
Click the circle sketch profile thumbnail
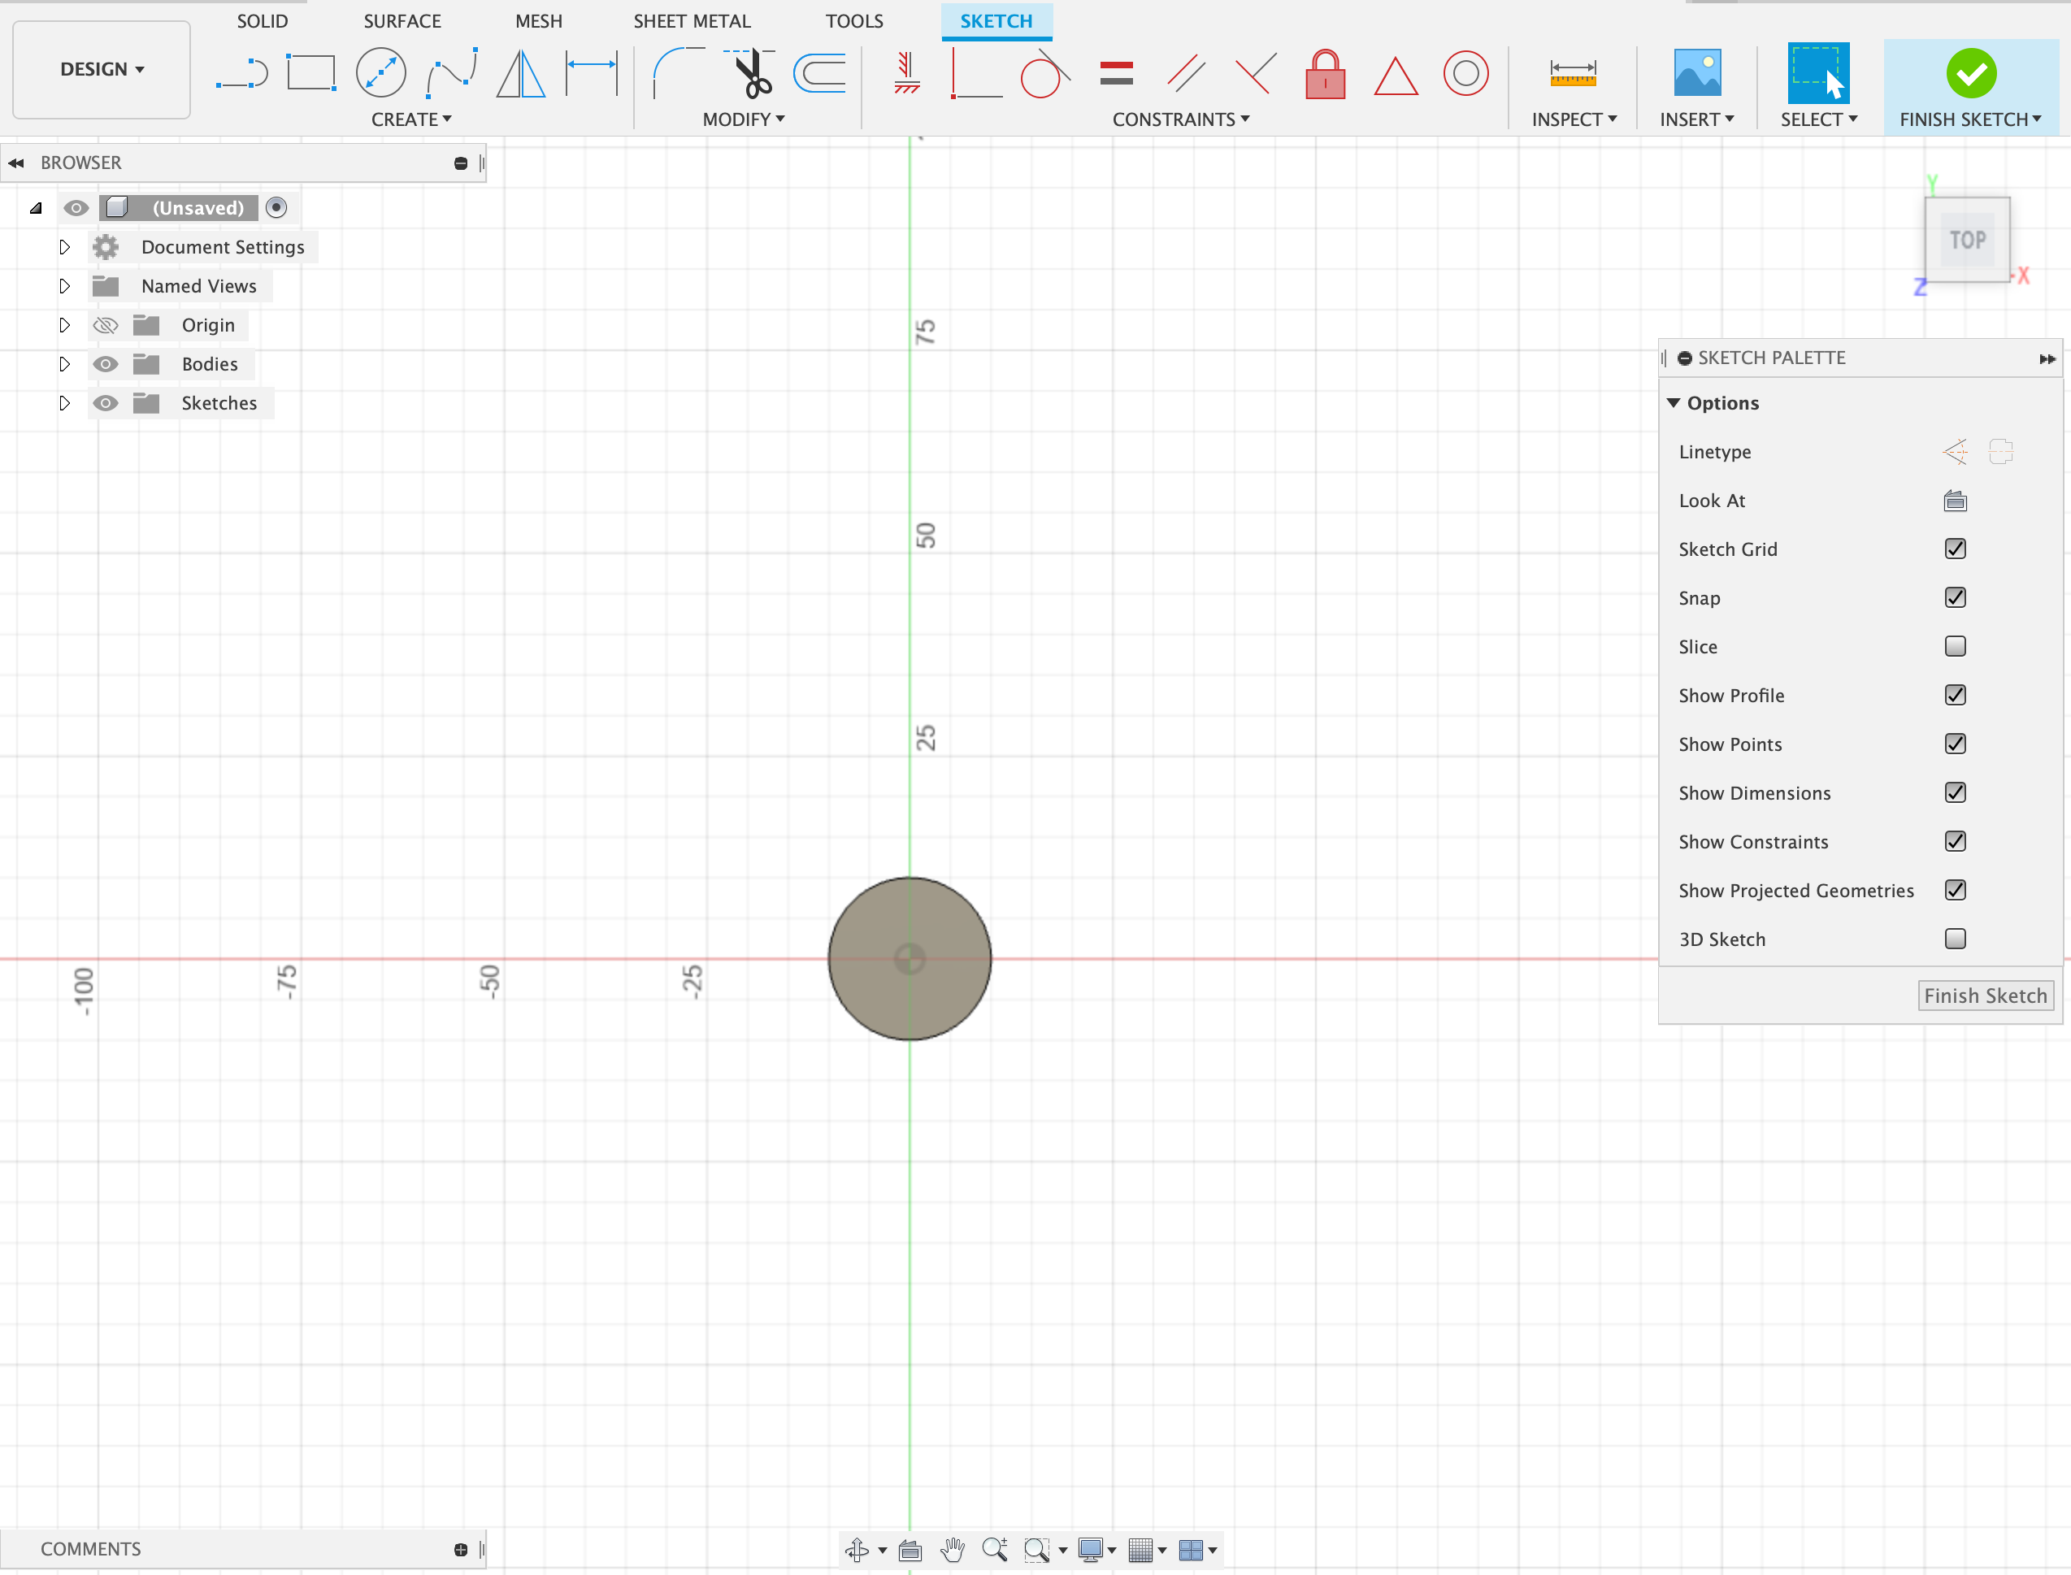pyautogui.click(x=908, y=957)
